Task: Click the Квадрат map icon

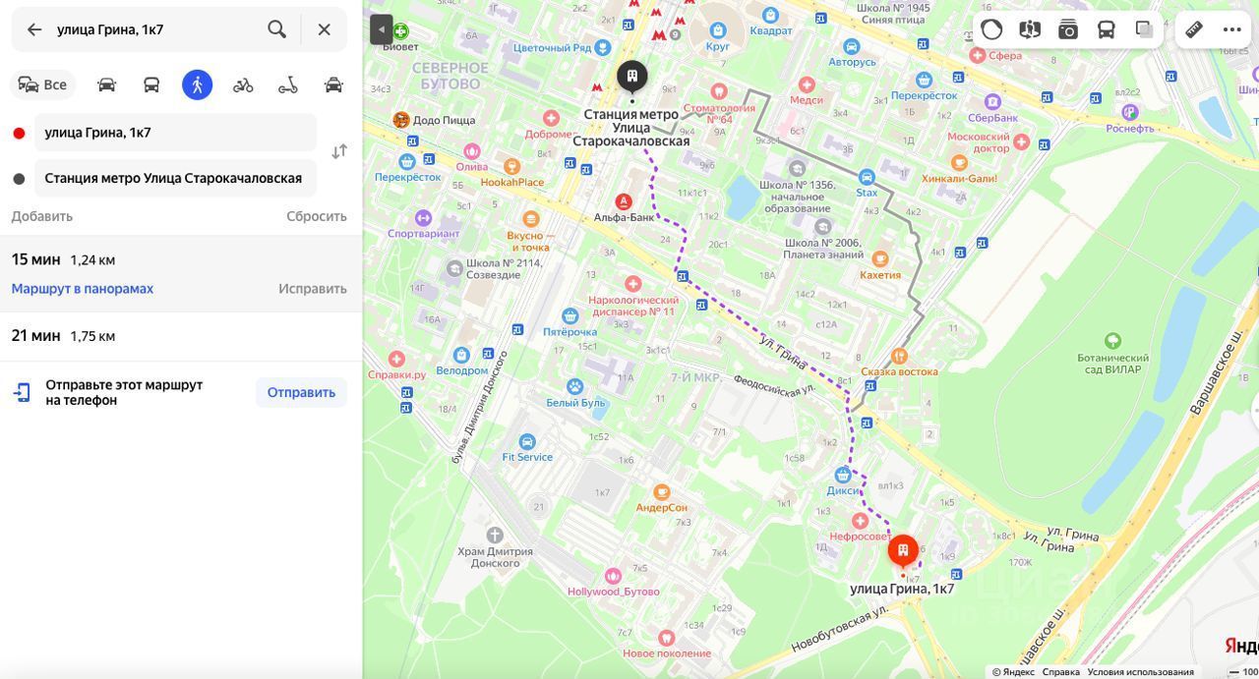Action: 770,15
